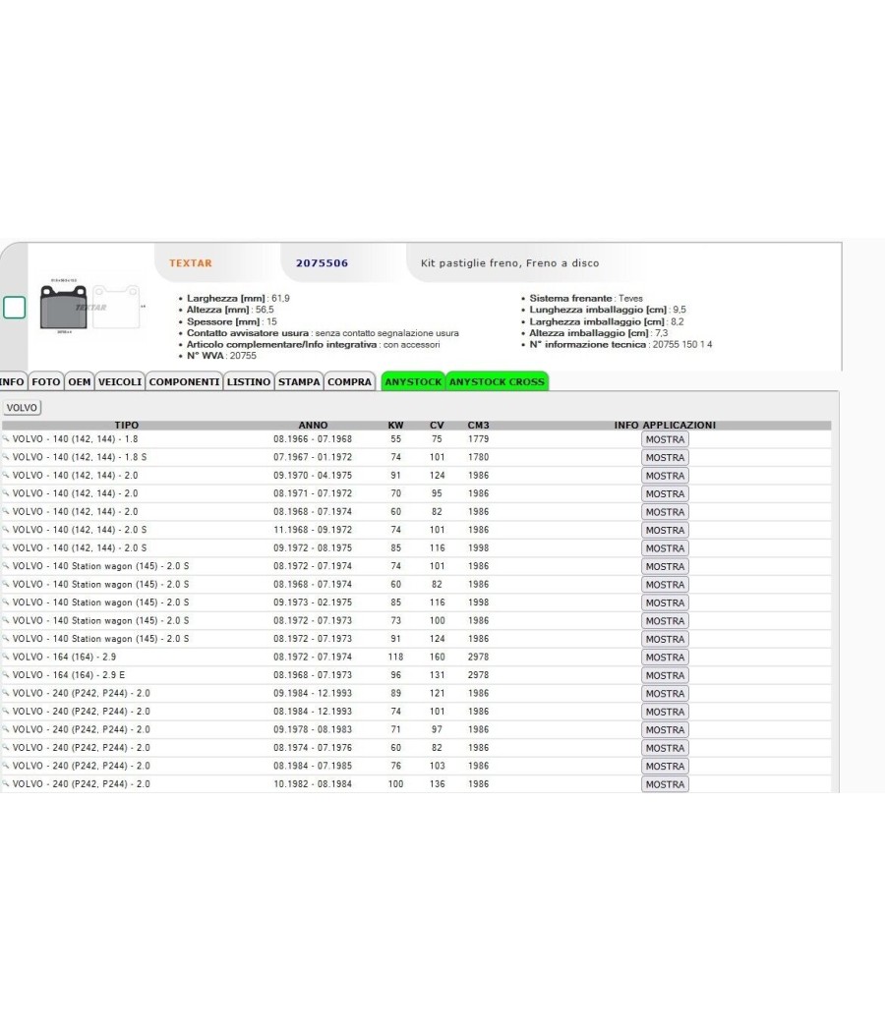Select the STAMPA tab
The image size is (885, 1032).
click(299, 381)
